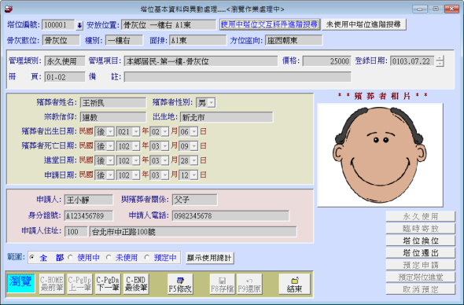
Task: Click the F9還原 undo button
Action: (249, 284)
